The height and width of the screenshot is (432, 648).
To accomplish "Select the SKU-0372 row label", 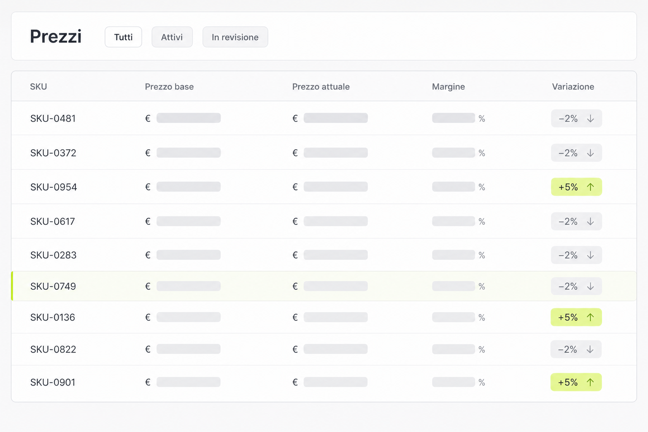I will [x=53, y=153].
